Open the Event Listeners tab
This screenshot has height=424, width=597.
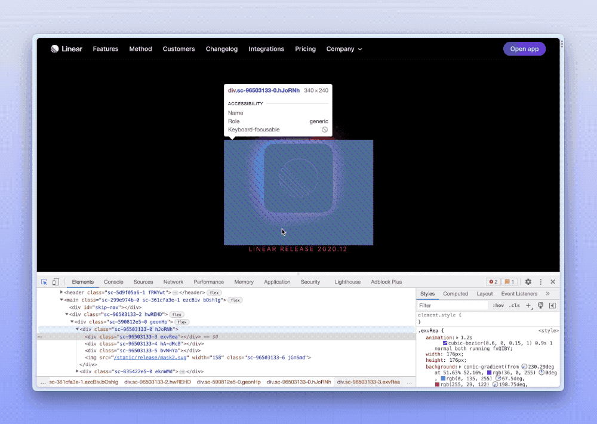(519, 294)
